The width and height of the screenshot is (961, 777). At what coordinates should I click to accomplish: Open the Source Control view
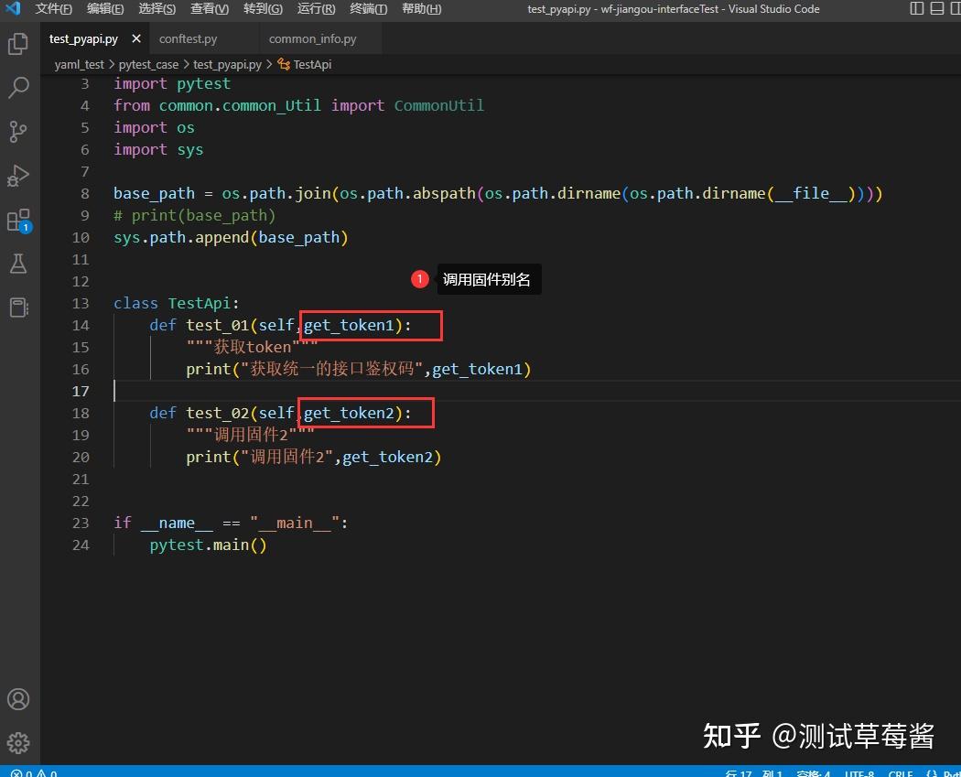point(18,131)
